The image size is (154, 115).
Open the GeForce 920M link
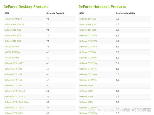tap(86, 97)
